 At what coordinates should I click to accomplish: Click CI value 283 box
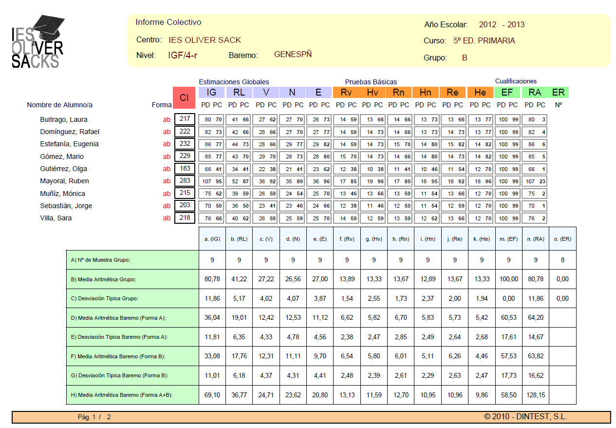pyautogui.click(x=185, y=181)
